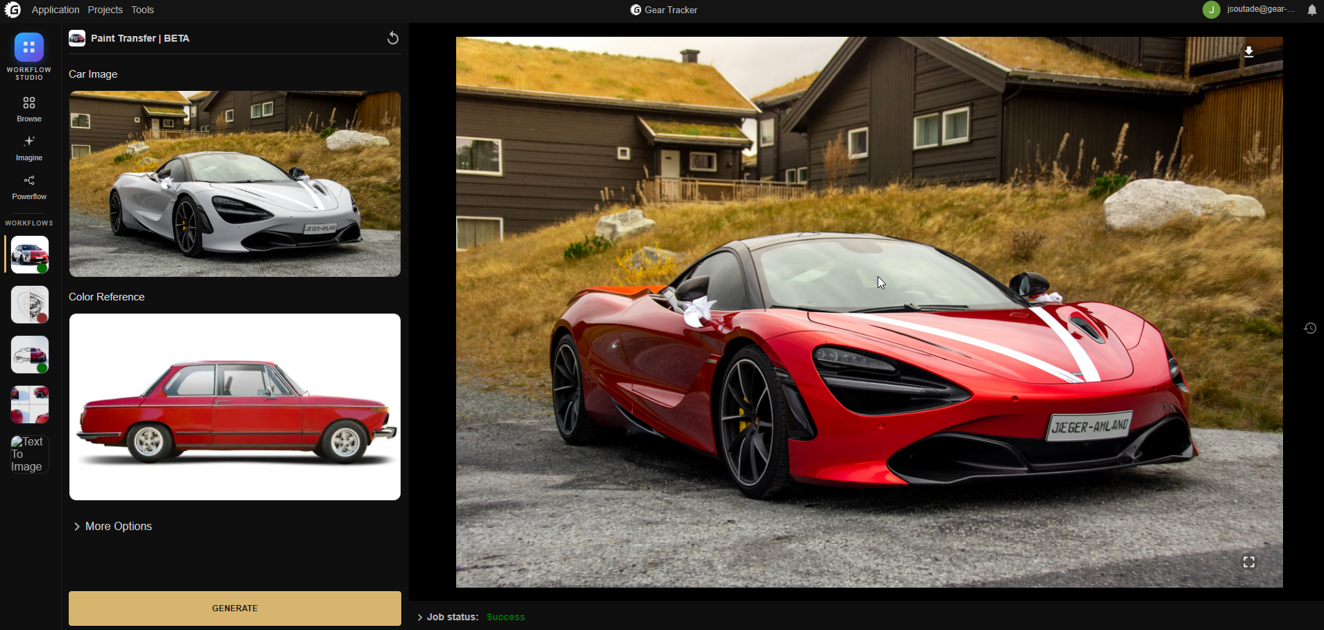Click the jsoutade@gear account name
The height and width of the screenshot is (630, 1324).
tap(1261, 10)
